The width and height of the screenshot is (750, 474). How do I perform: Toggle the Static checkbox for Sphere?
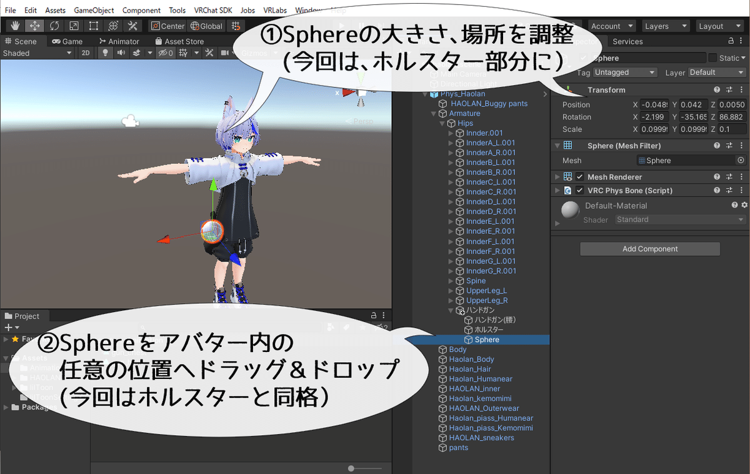point(712,58)
